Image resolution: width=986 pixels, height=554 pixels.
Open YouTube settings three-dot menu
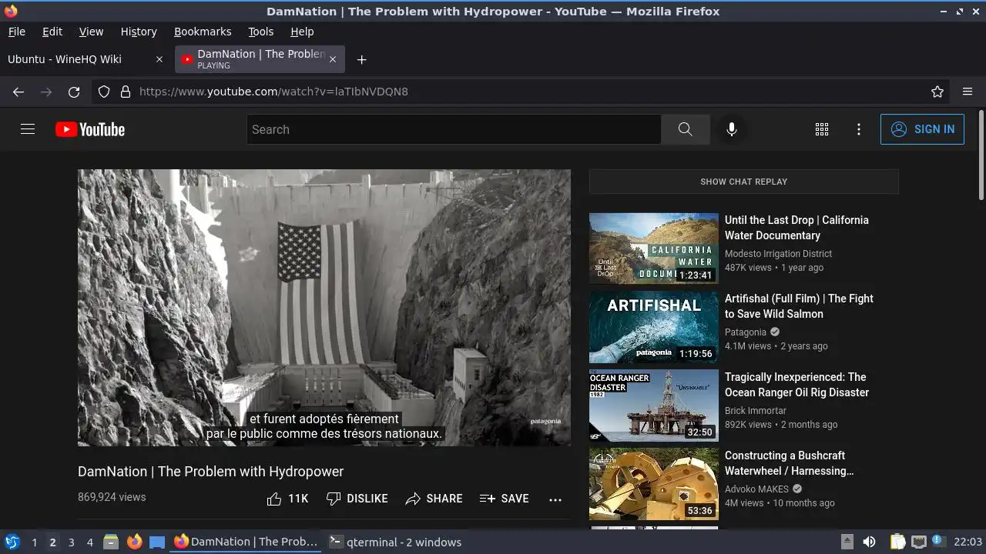click(x=859, y=129)
